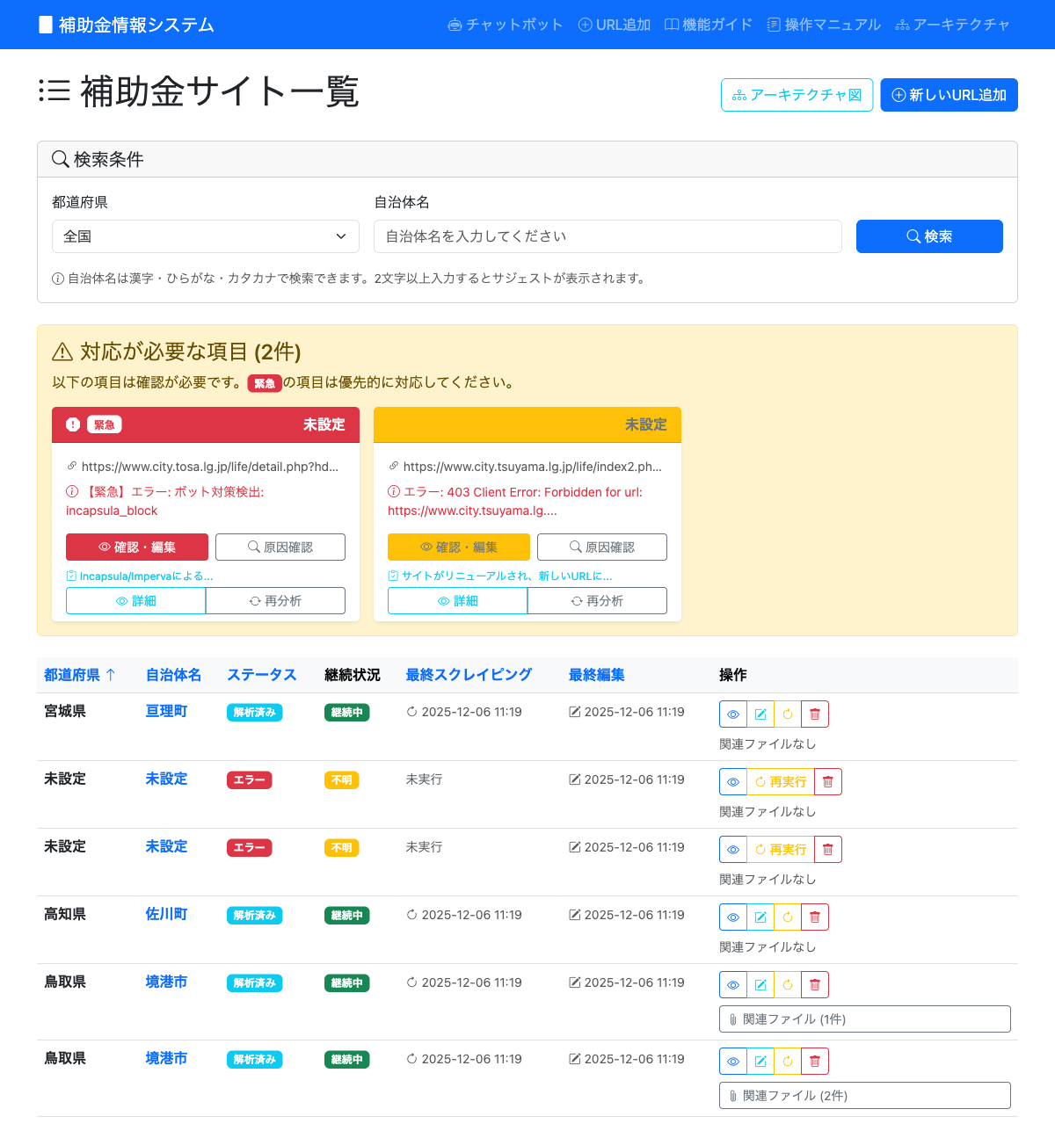
Task: Click inside the 自治体名 search input field
Action: coord(608,236)
